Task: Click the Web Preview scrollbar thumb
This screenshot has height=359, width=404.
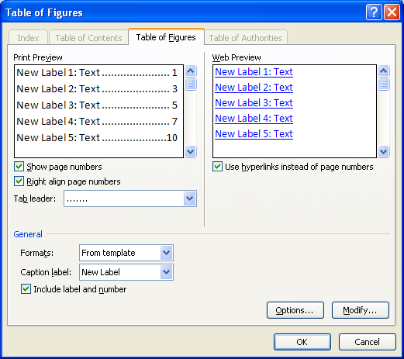Action: (x=384, y=84)
